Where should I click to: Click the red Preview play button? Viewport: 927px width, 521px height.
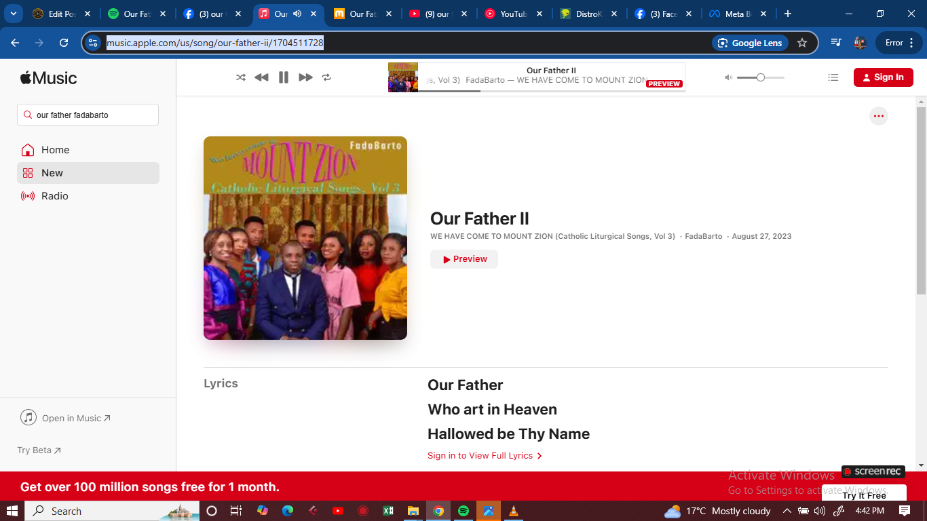click(464, 259)
